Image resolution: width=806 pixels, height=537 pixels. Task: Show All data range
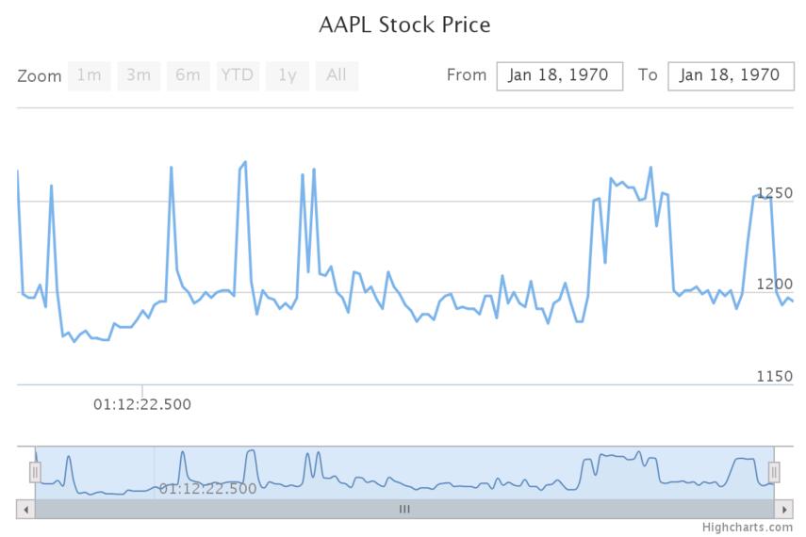[337, 75]
